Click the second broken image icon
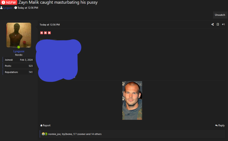The width and height of the screenshot is (228, 141). [45, 33]
